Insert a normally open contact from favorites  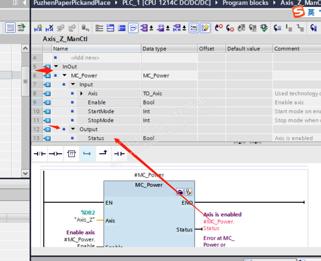tap(119, 154)
